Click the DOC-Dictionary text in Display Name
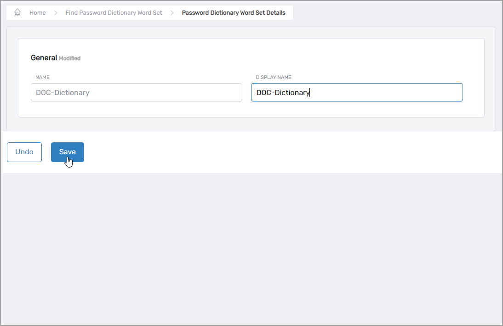 tap(283, 93)
